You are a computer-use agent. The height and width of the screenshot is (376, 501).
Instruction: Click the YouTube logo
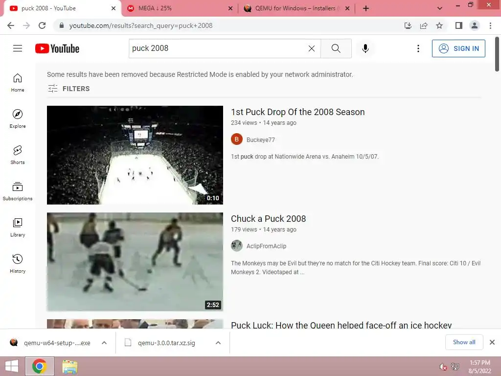(x=57, y=48)
